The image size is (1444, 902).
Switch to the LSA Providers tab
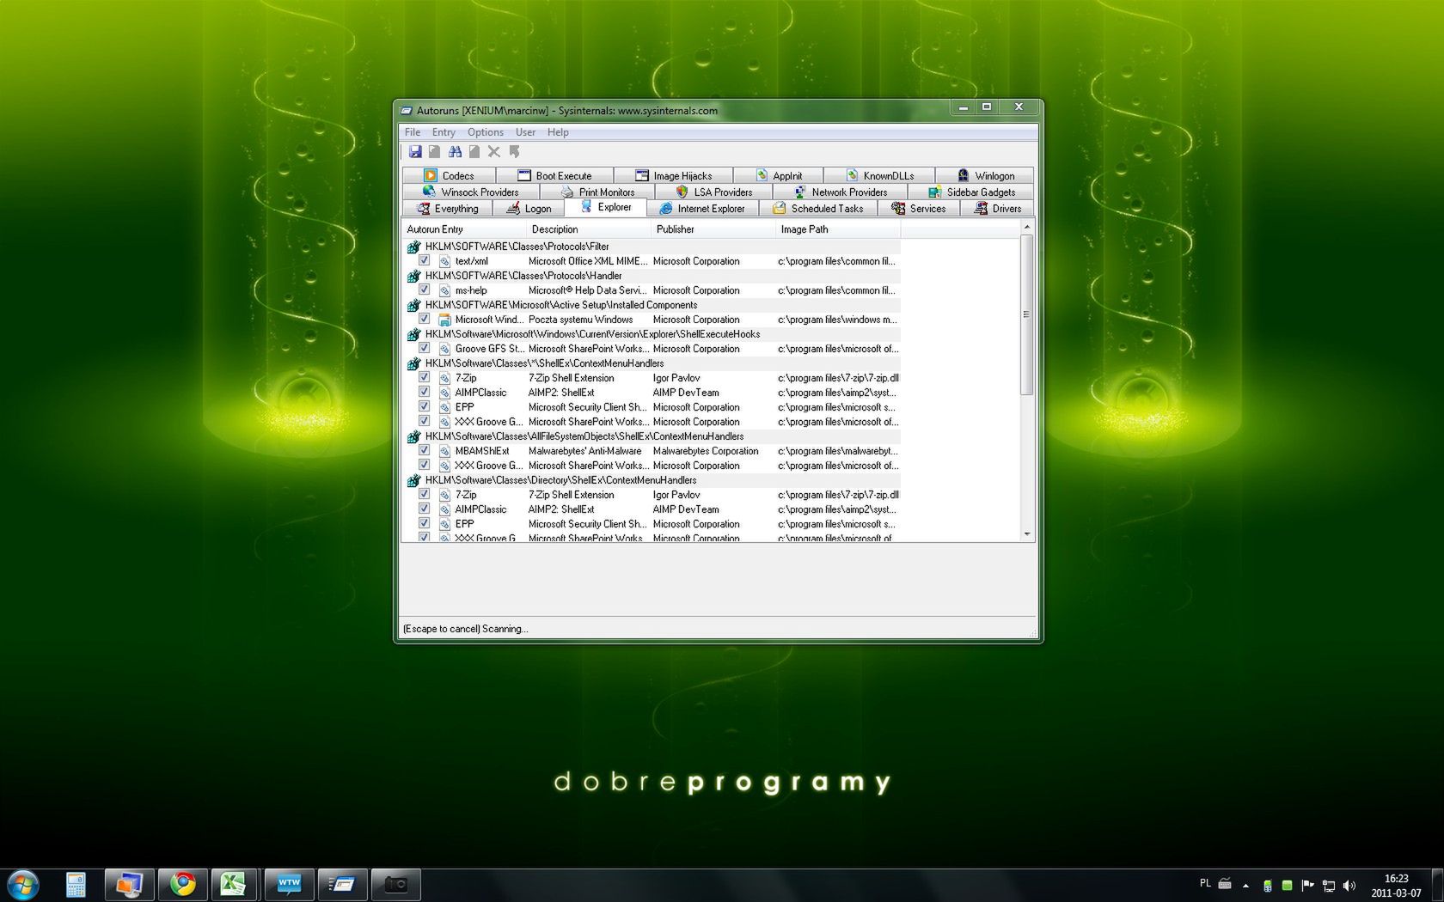pyautogui.click(x=713, y=192)
